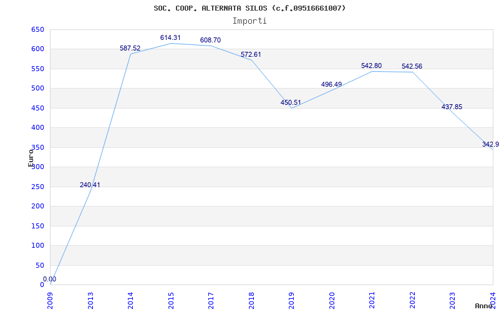Image resolution: width=499 pixels, height=312 pixels.
Task: Click the 2009 x-axis year label
Action: tap(51, 301)
